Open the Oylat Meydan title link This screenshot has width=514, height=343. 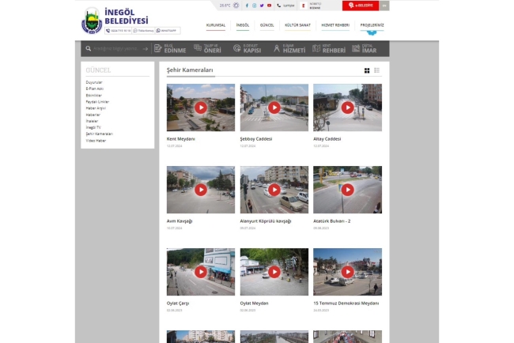point(254,303)
